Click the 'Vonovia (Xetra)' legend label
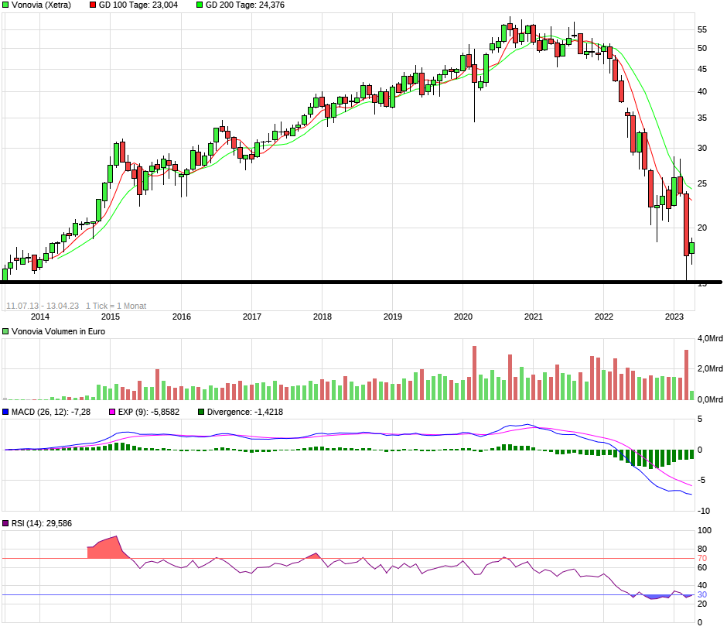The width and height of the screenshot is (727, 630). click(x=41, y=5)
